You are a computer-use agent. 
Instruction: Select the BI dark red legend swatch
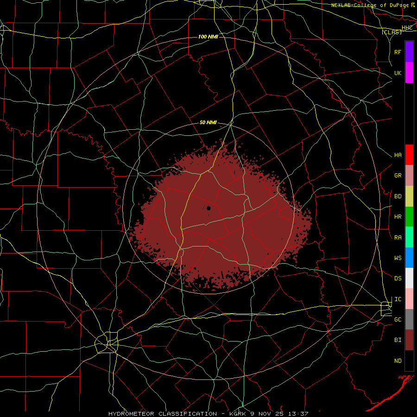click(409, 340)
